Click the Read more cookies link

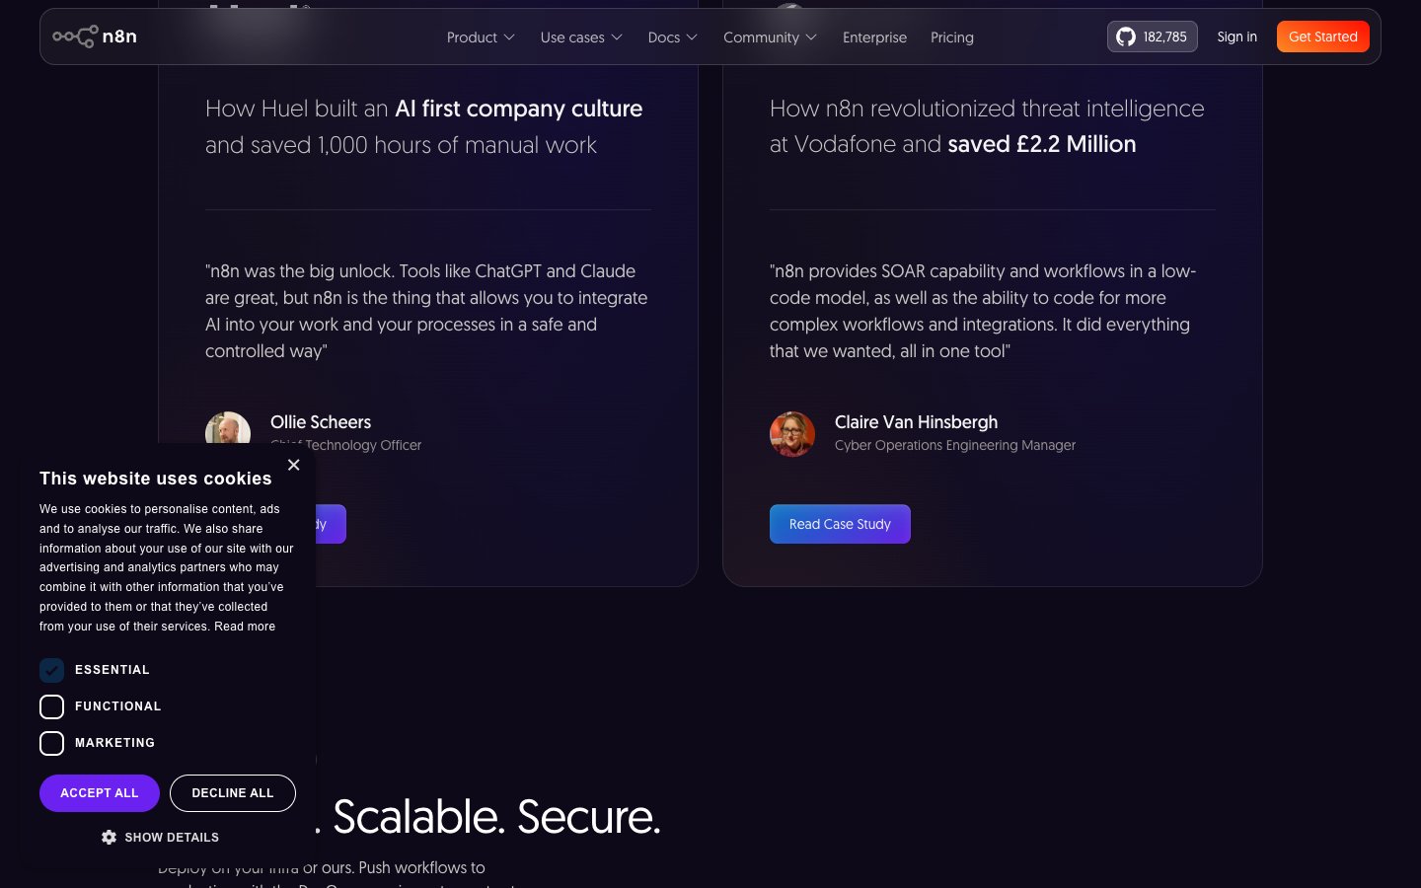point(245,627)
